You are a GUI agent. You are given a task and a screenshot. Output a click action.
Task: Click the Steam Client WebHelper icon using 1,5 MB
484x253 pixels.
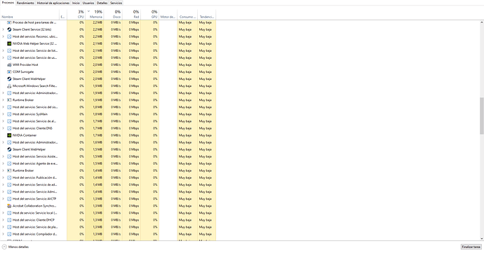pos(9,150)
